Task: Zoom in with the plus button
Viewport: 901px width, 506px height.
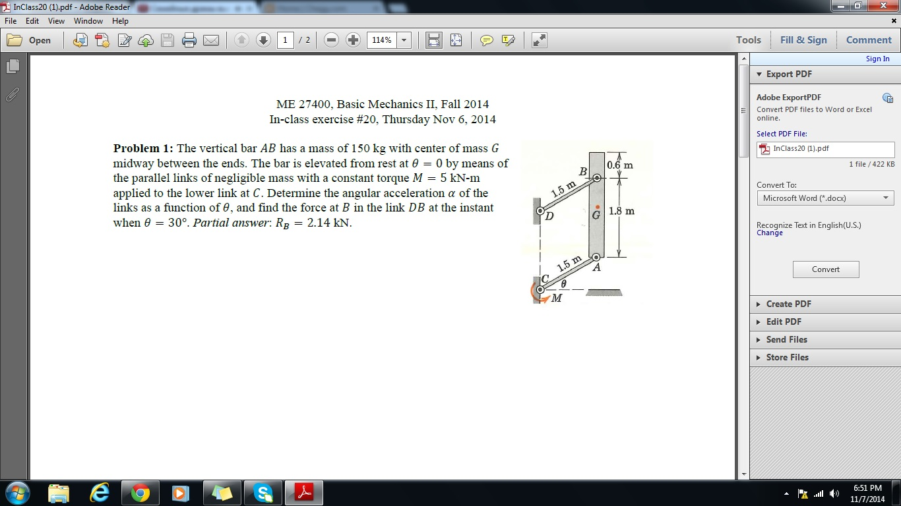Action: (353, 40)
